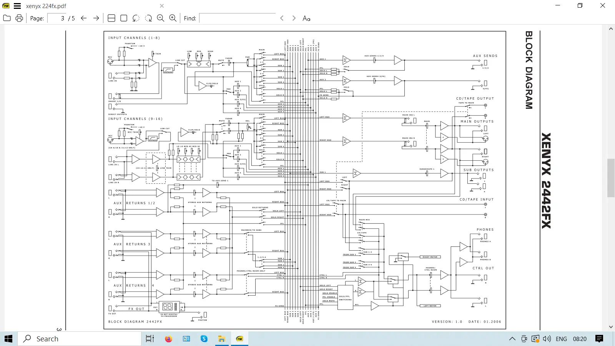The image size is (615, 346).
Task: Jump to previous find result
Action: [x=282, y=18]
